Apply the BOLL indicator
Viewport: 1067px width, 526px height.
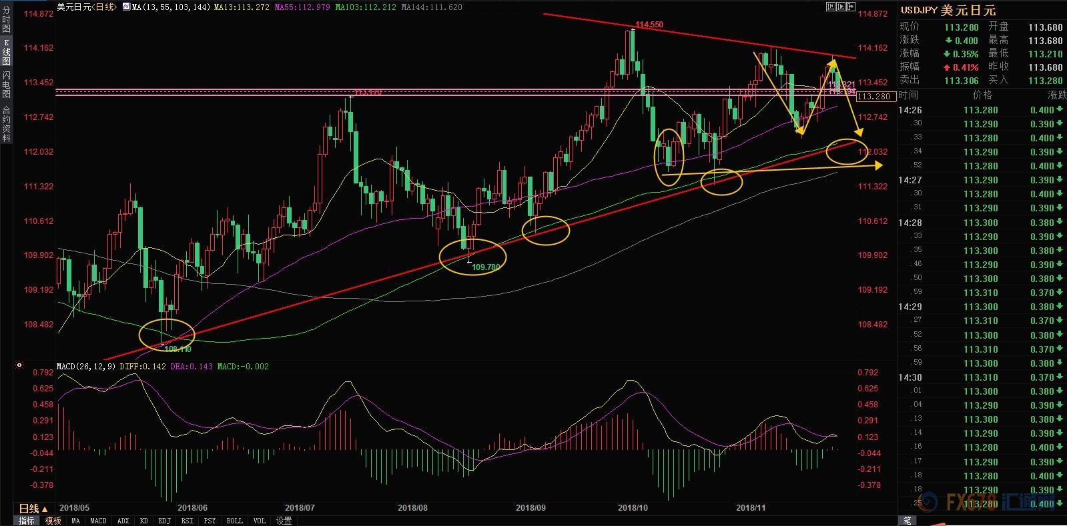[234, 521]
